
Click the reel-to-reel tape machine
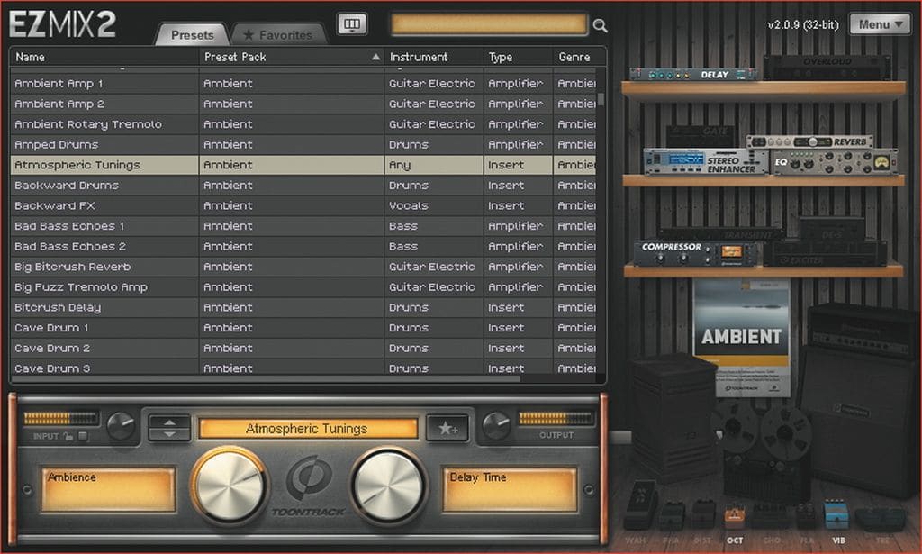click(762, 450)
